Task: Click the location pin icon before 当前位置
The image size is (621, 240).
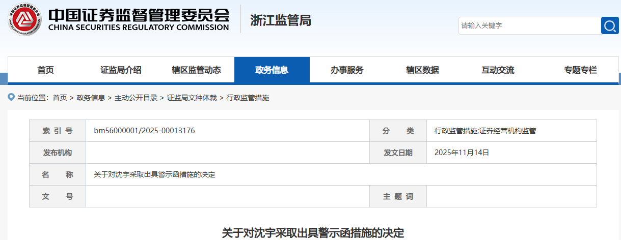Action: pos(11,97)
